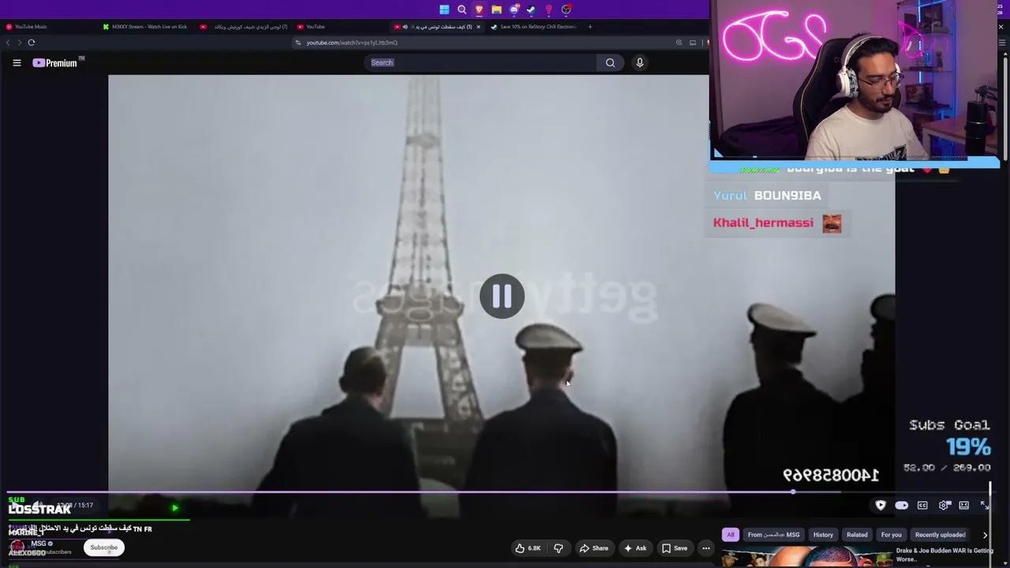Close the active YouTube video tab

tap(478, 27)
